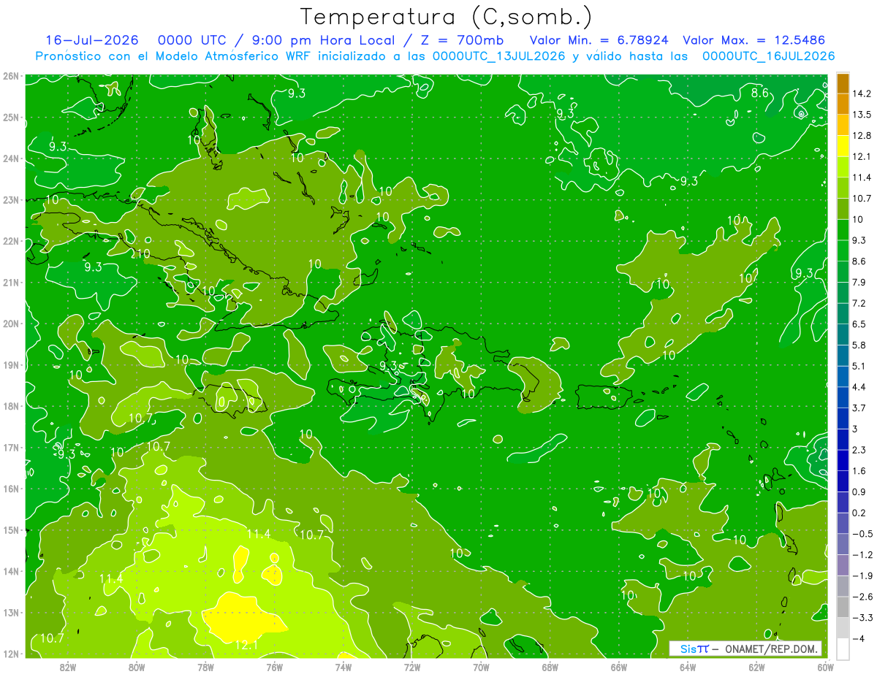This screenshot has width=877, height=677.
Task: Click the '66W' longitude axis label
Action: 618,667
